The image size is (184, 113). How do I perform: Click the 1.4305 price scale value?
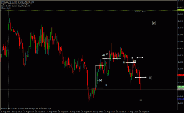[181, 35]
